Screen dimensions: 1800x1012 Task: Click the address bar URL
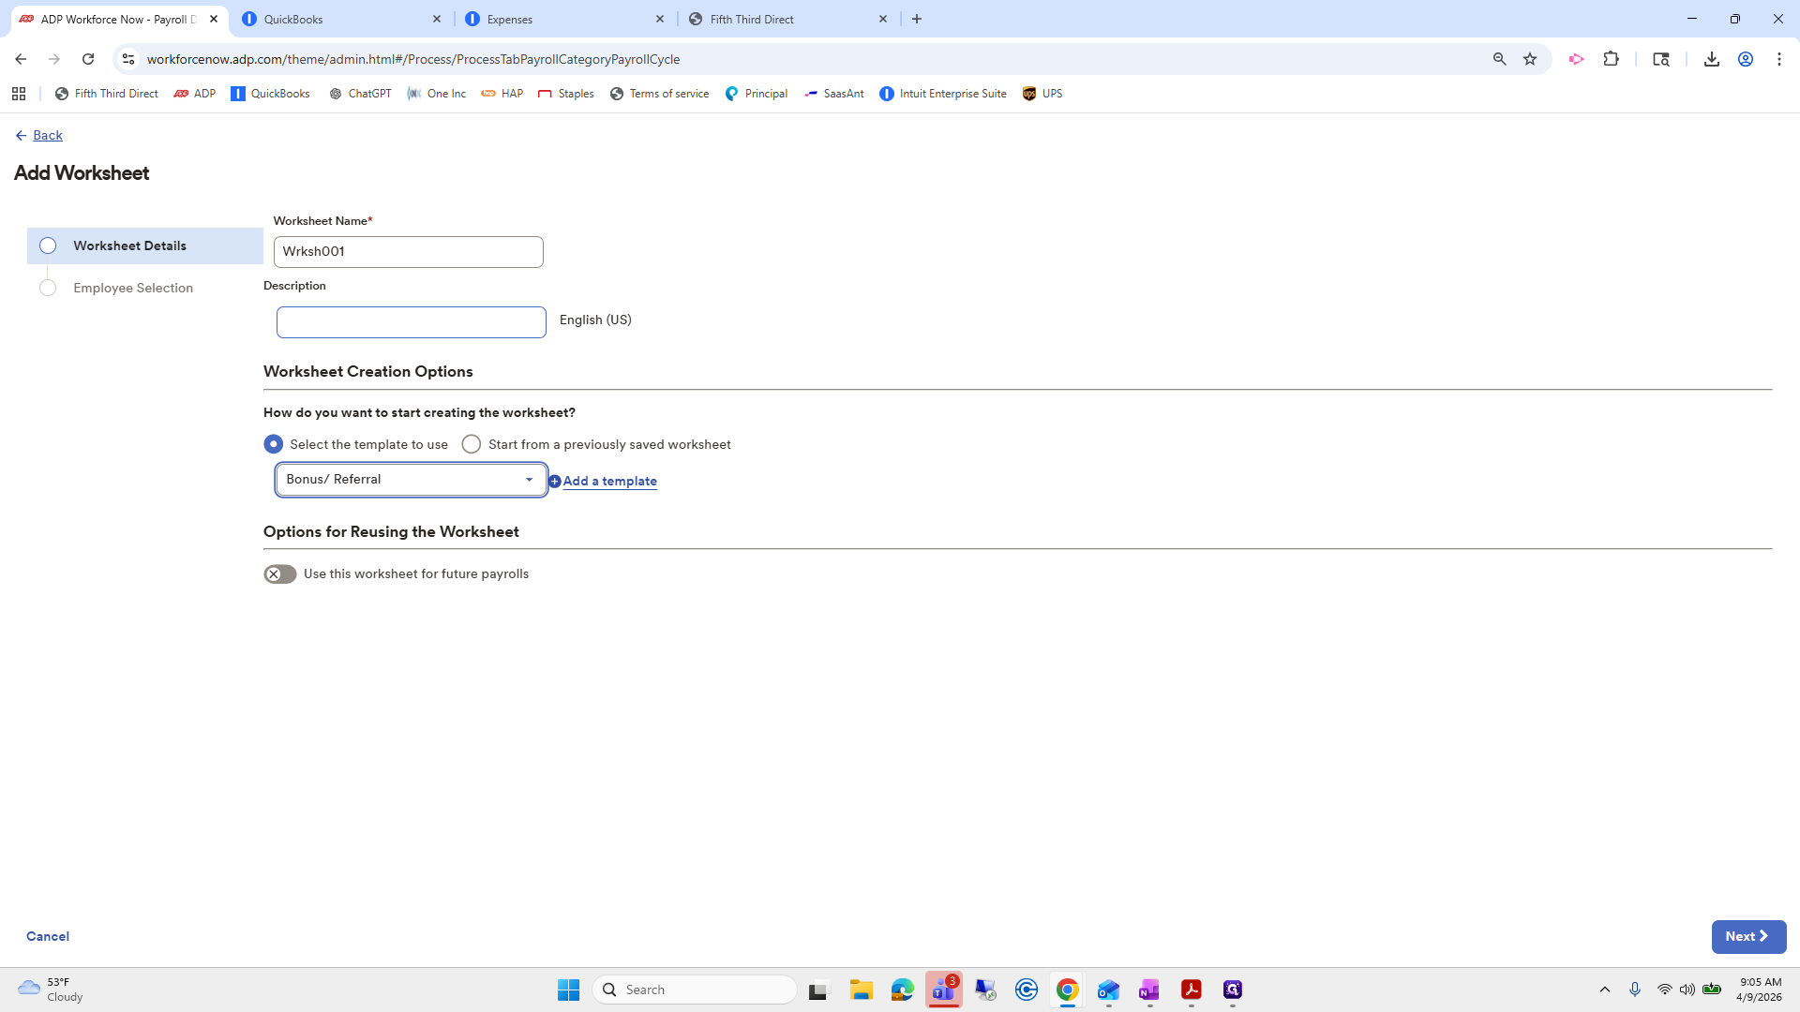(413, 59)
